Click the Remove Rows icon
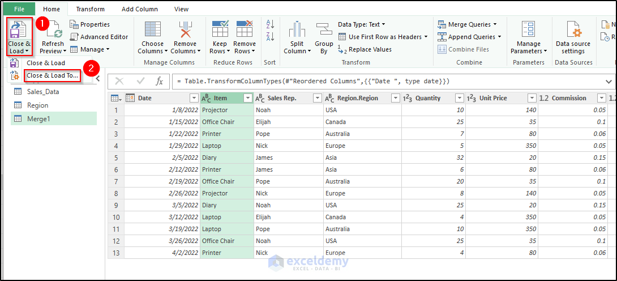 (245, 29)
